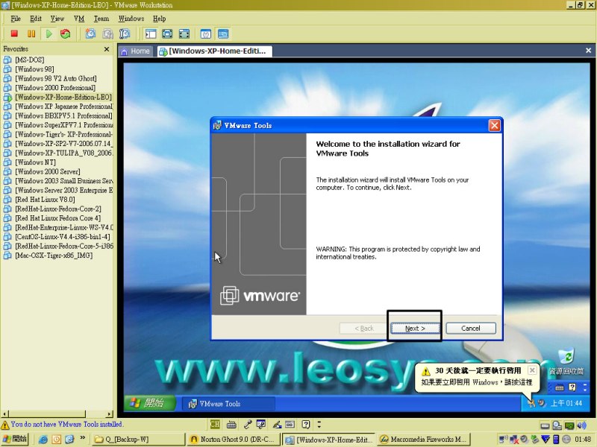
Task: Open Norton Ghost 9.0 host taskbar item
Action: tap(234, 439)
